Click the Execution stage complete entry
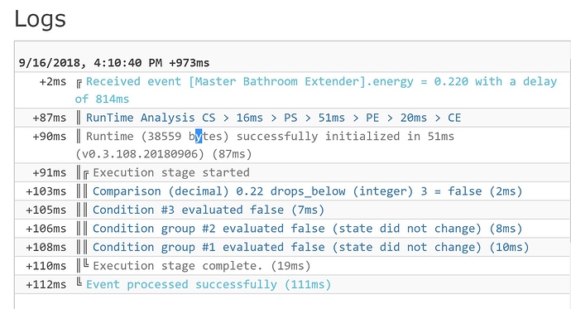571x309 pixels. tap(201, 266)
